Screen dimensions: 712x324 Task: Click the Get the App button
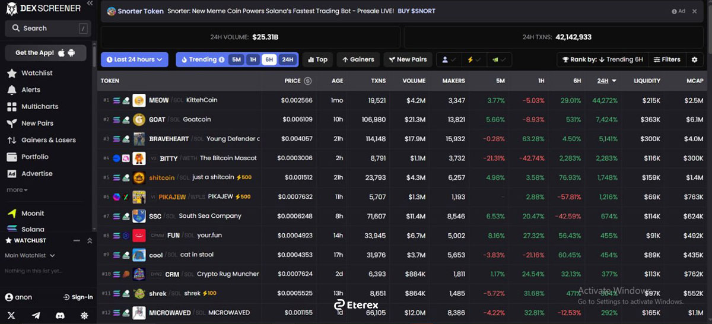[x=46, y=53]
